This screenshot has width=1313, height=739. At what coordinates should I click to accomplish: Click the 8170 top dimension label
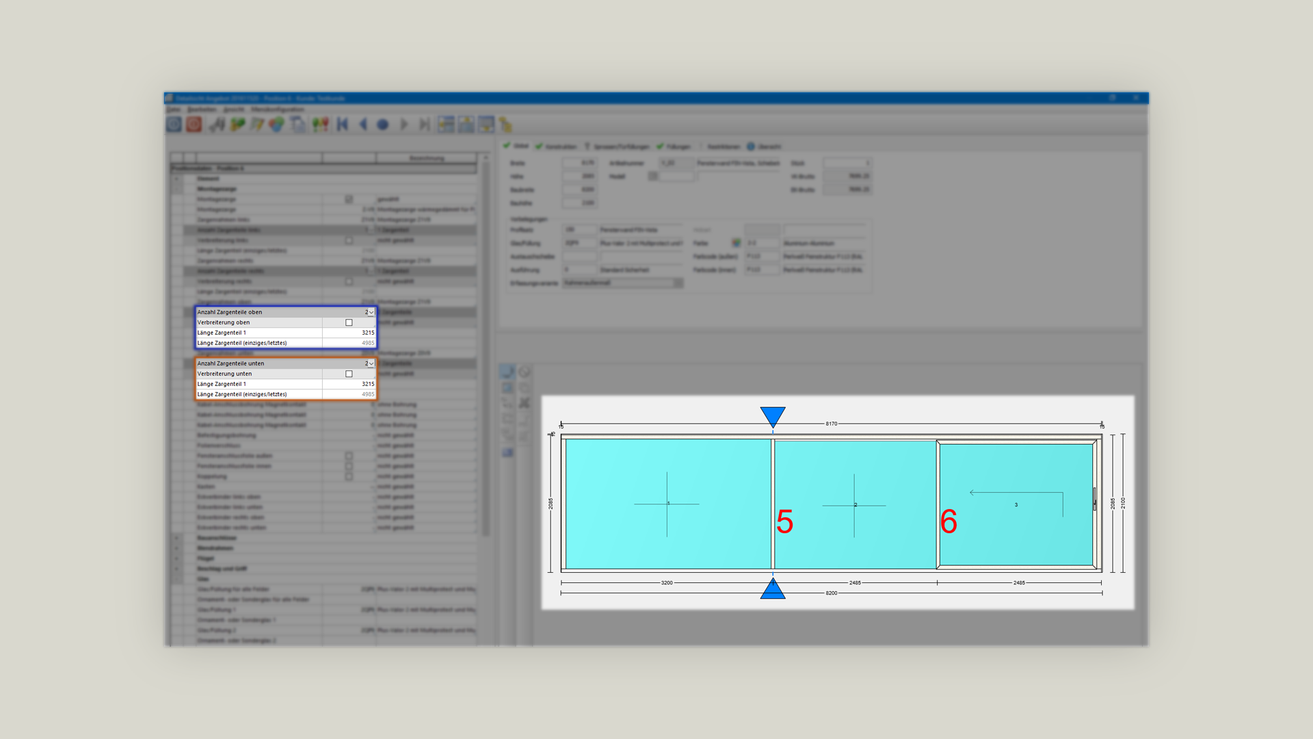coord(832,424)
